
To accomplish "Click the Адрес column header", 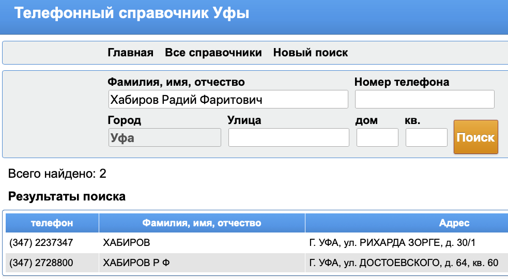I will (x=454, y=223).
